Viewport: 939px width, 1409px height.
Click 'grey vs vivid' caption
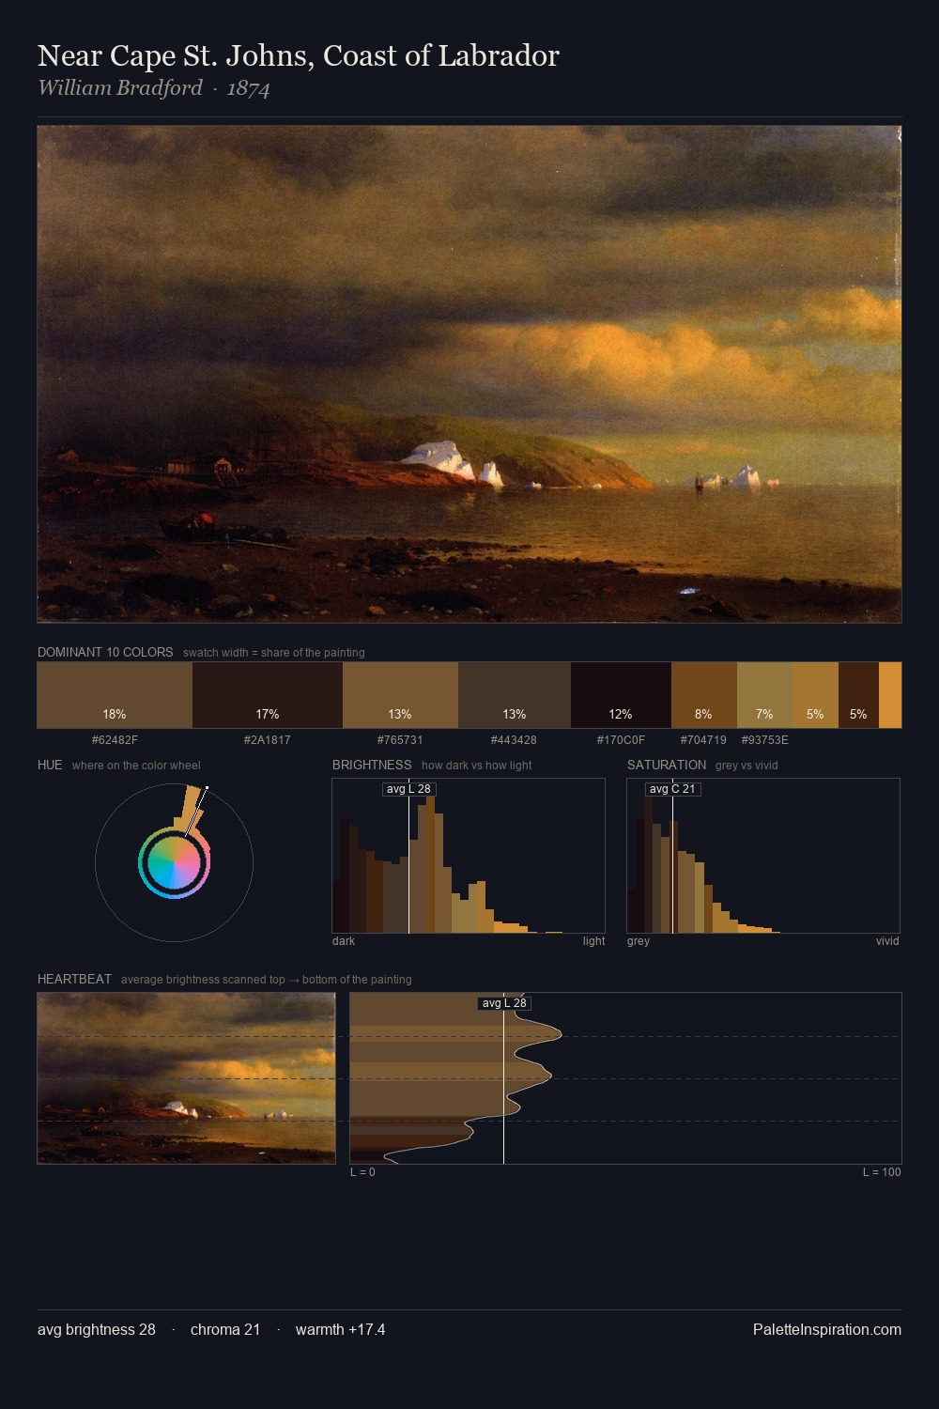[x=747, y=766]
